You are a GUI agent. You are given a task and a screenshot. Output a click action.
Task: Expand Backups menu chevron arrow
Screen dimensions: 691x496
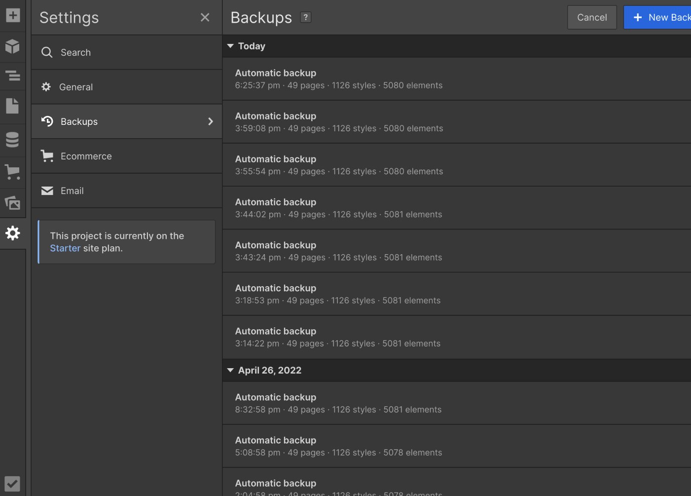point(211,121)
